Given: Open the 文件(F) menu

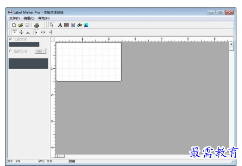Looking at the screenshot, I should click(x=15, y=18).
